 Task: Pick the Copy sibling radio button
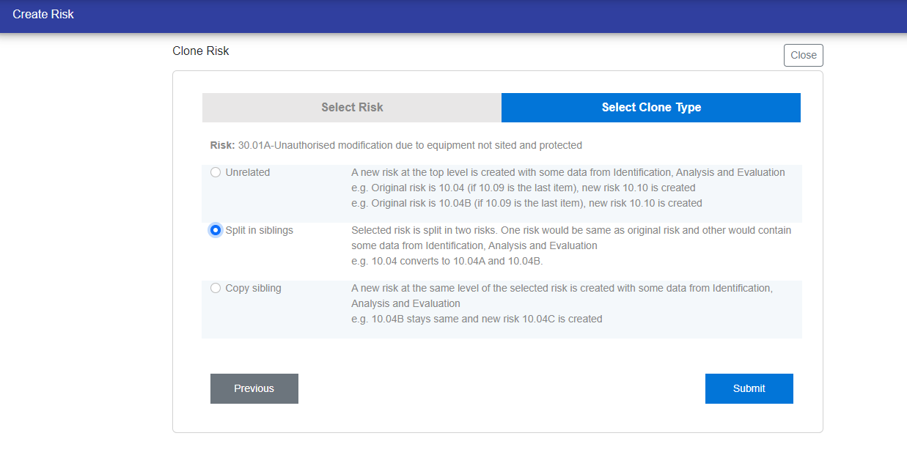coord(216,288)
